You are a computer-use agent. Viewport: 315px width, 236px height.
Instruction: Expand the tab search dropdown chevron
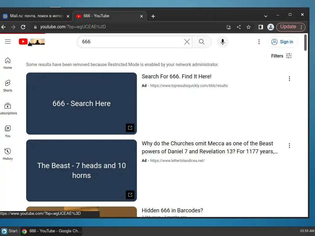point(265,16)
